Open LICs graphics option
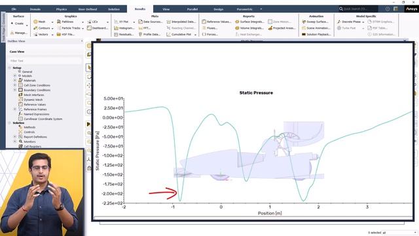 (92, 22)
